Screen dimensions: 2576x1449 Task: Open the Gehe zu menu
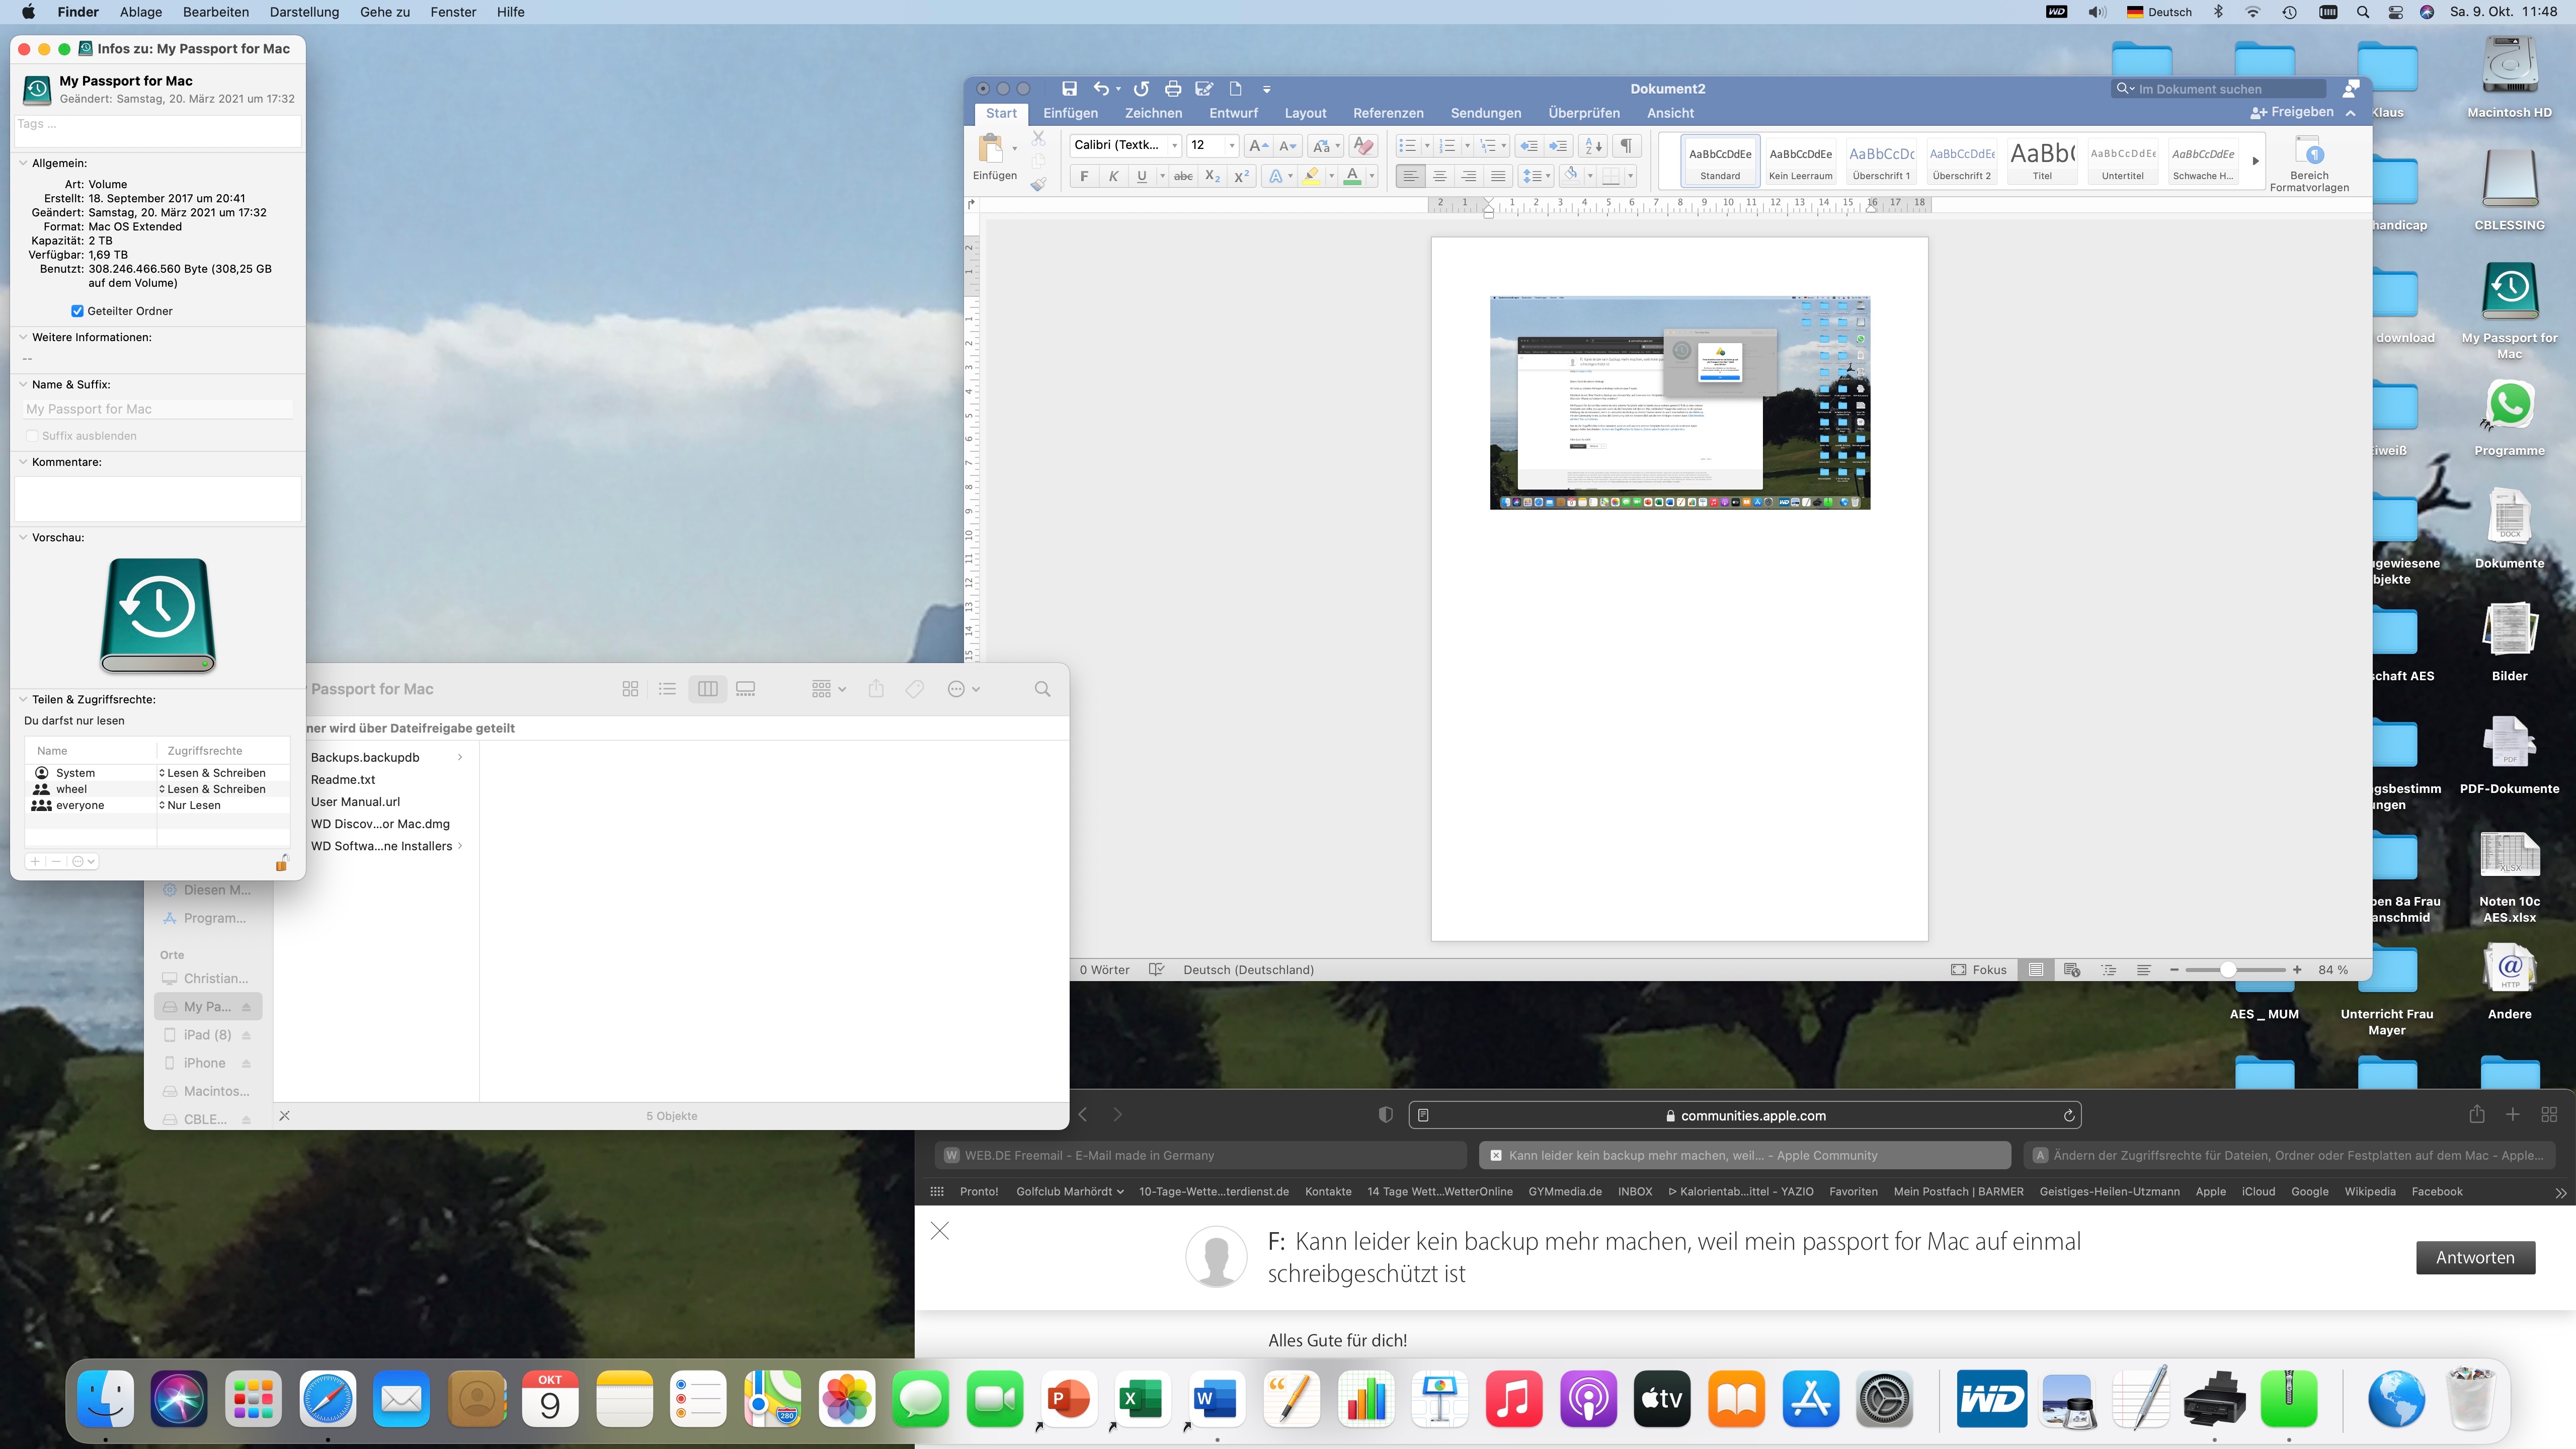pyautogui.click(x=385, y=12)
